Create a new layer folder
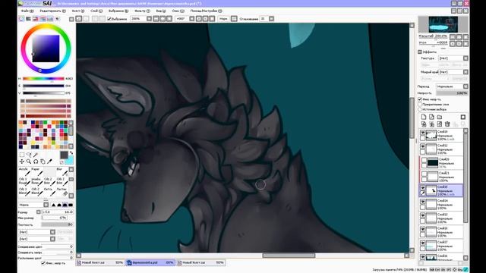The width and height of the screenshot is (486, 273). click(440, 117)
